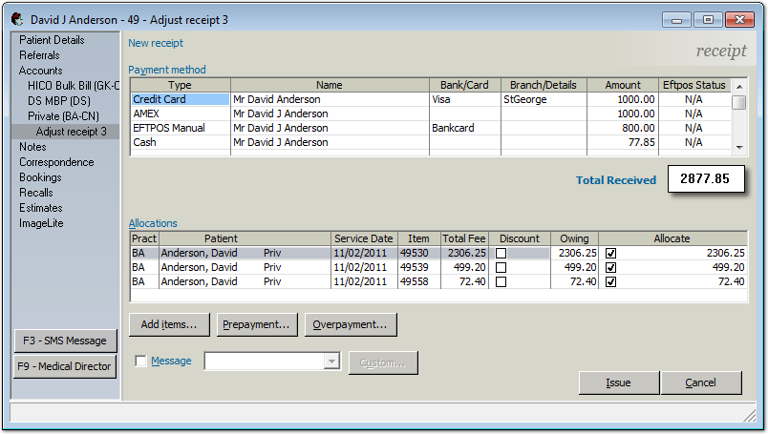Toggle the Allocate checkbox for item 49558

pos(611,282)
